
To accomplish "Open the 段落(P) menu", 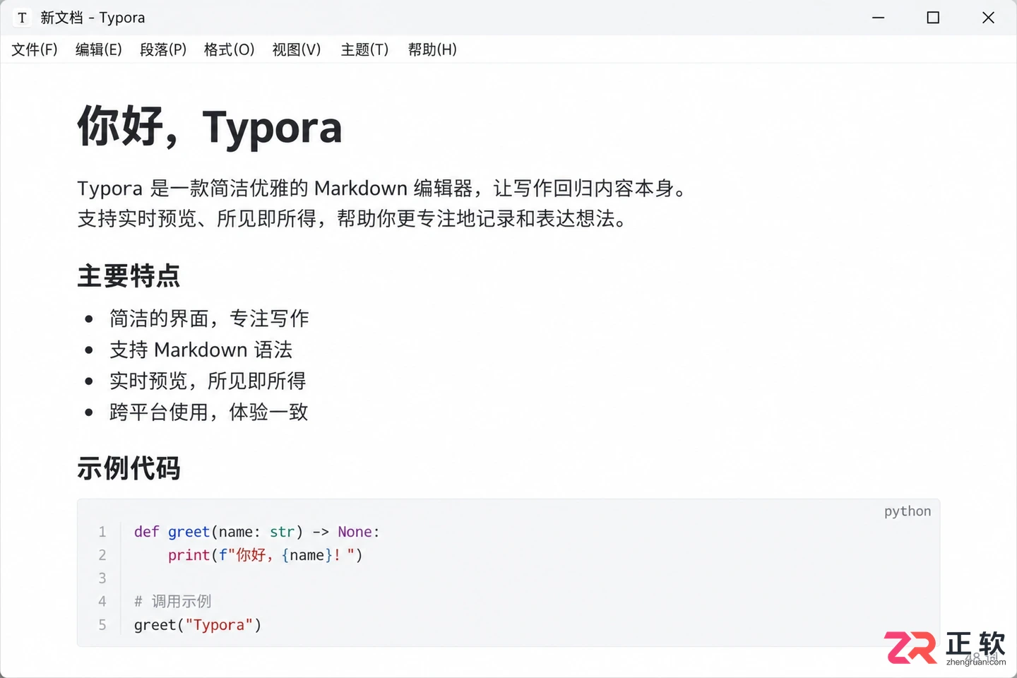I will pos(163,49).
